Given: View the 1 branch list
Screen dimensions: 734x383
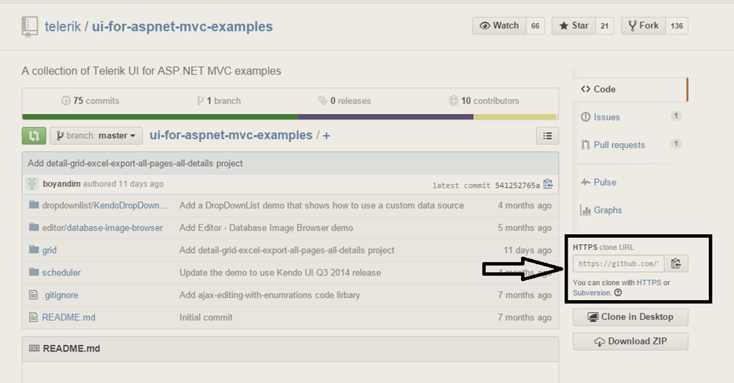Looking at the screenshot, I should tap(219, 100).
